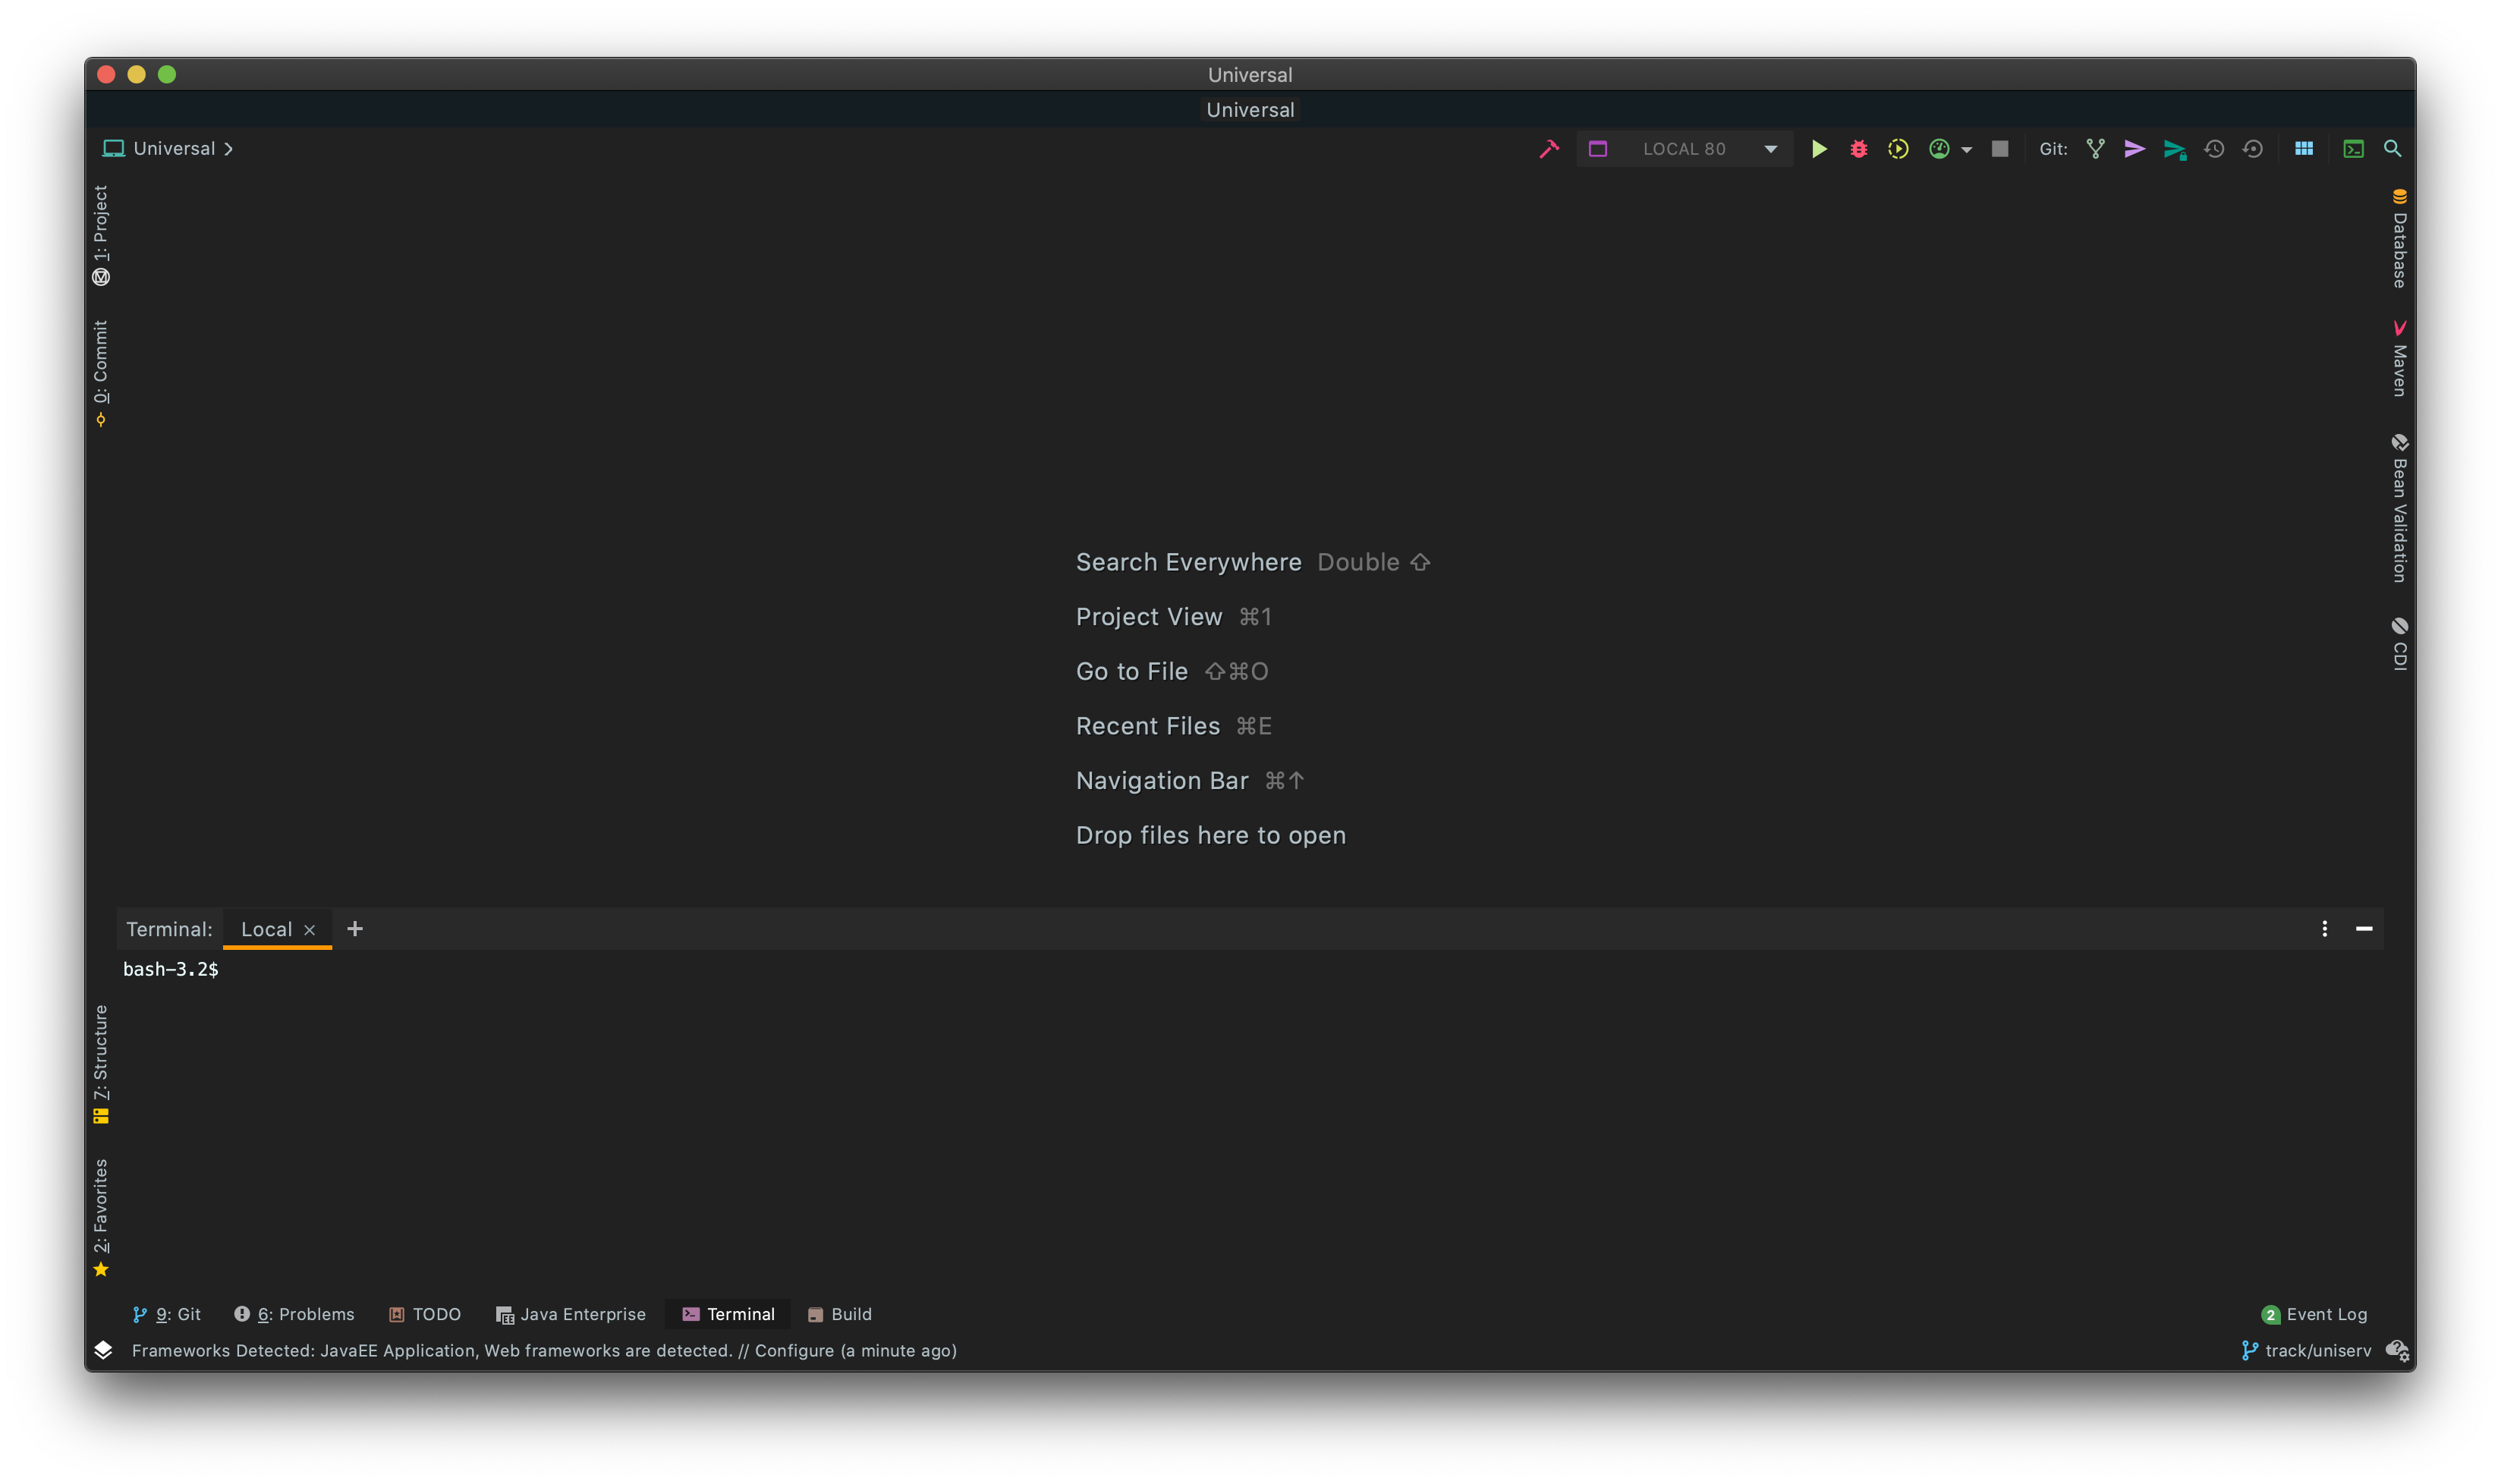Toggle the Terminal tool window button

pos(728,1314)
